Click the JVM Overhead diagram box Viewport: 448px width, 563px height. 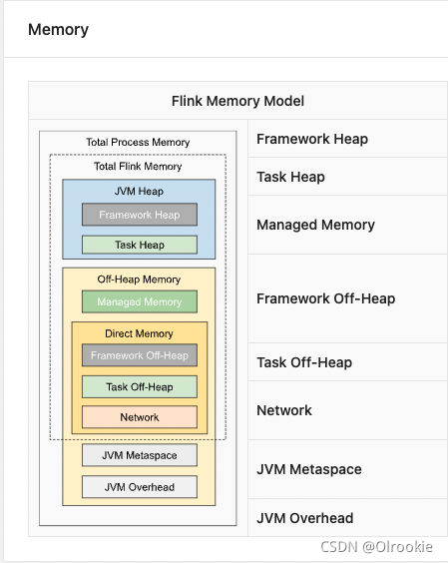(x=140, y=487)
